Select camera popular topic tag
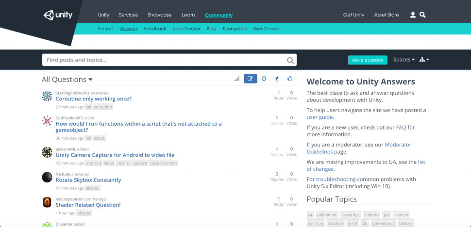This screenshot has width=471, height=227. 401,215
